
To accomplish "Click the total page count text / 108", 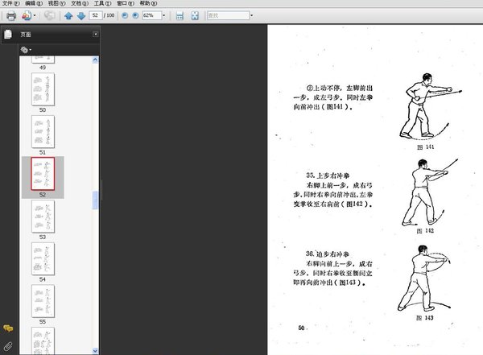I will (109, 15).
